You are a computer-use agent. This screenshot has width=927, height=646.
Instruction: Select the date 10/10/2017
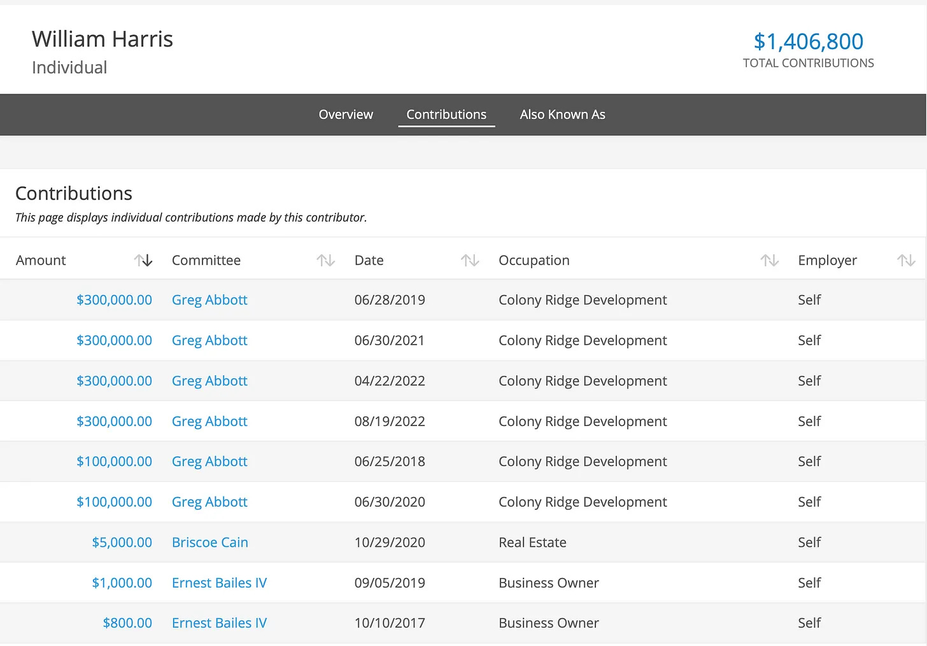pos(390,623)
